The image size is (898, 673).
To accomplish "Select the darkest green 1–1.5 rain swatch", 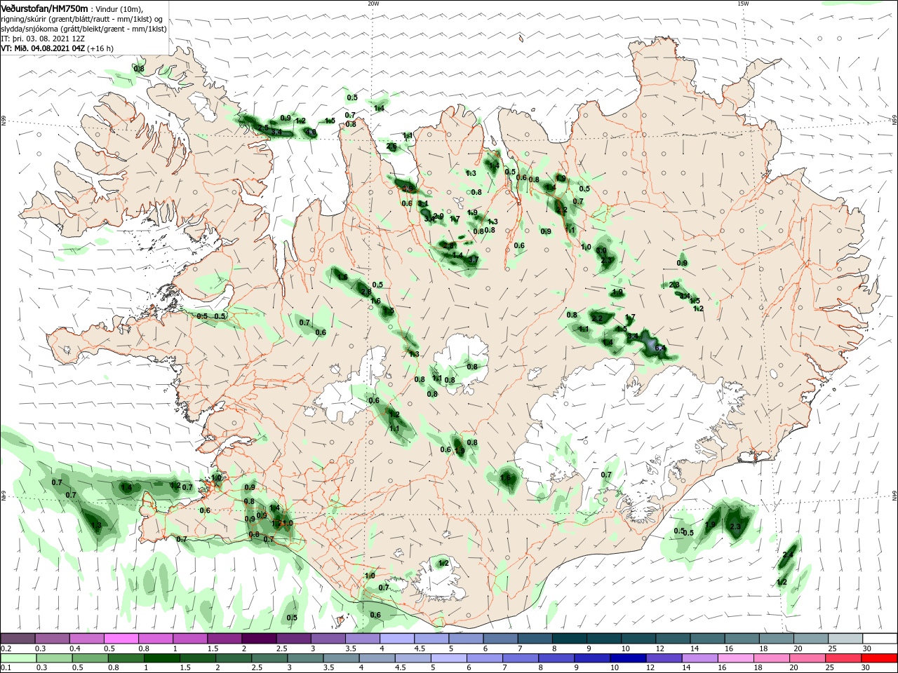I will point(162,658).
